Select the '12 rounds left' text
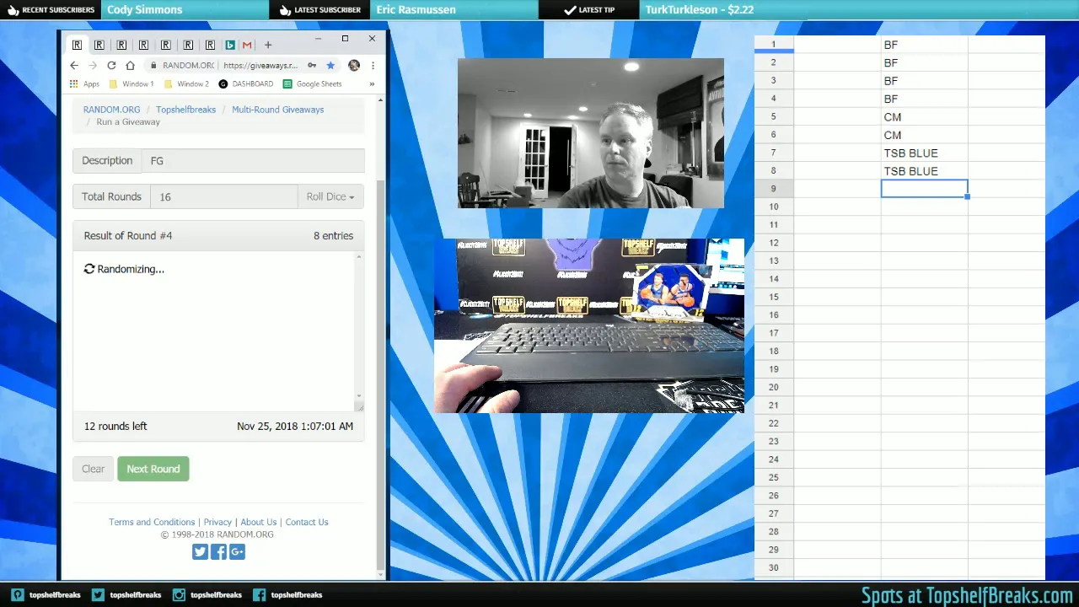 click(x=115, y=427)
